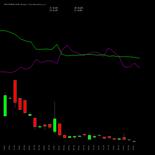Click the tall red candle for 18 Dec
Screen dimensions: 155x155
[x=15, y=91]
